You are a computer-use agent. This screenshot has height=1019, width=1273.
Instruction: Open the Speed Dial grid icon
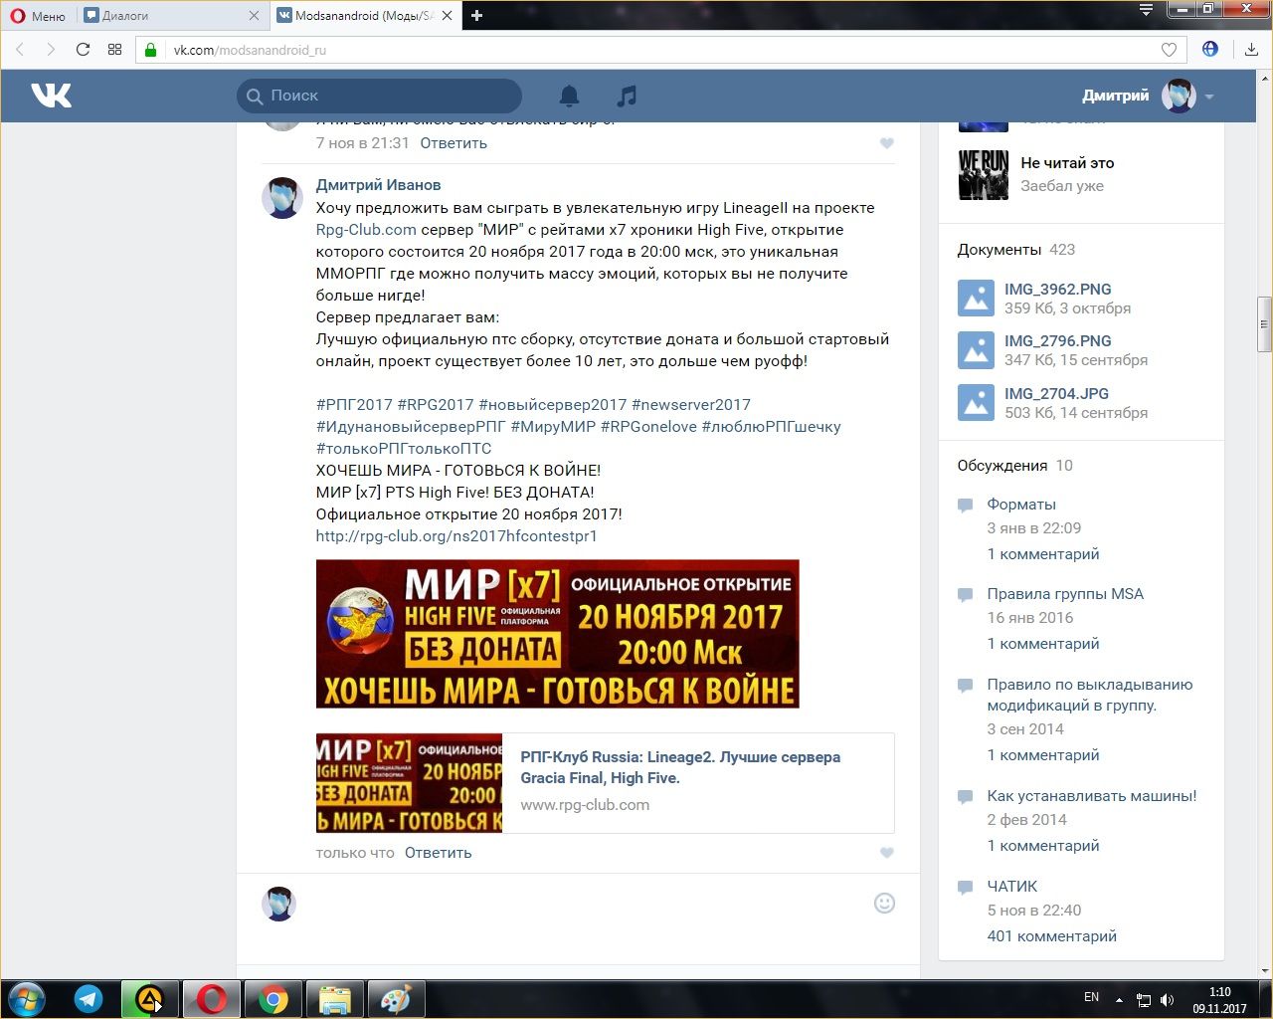coord(114,50)
